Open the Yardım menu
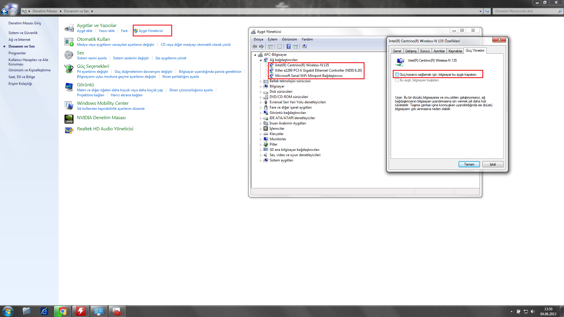 pos(307,39)
